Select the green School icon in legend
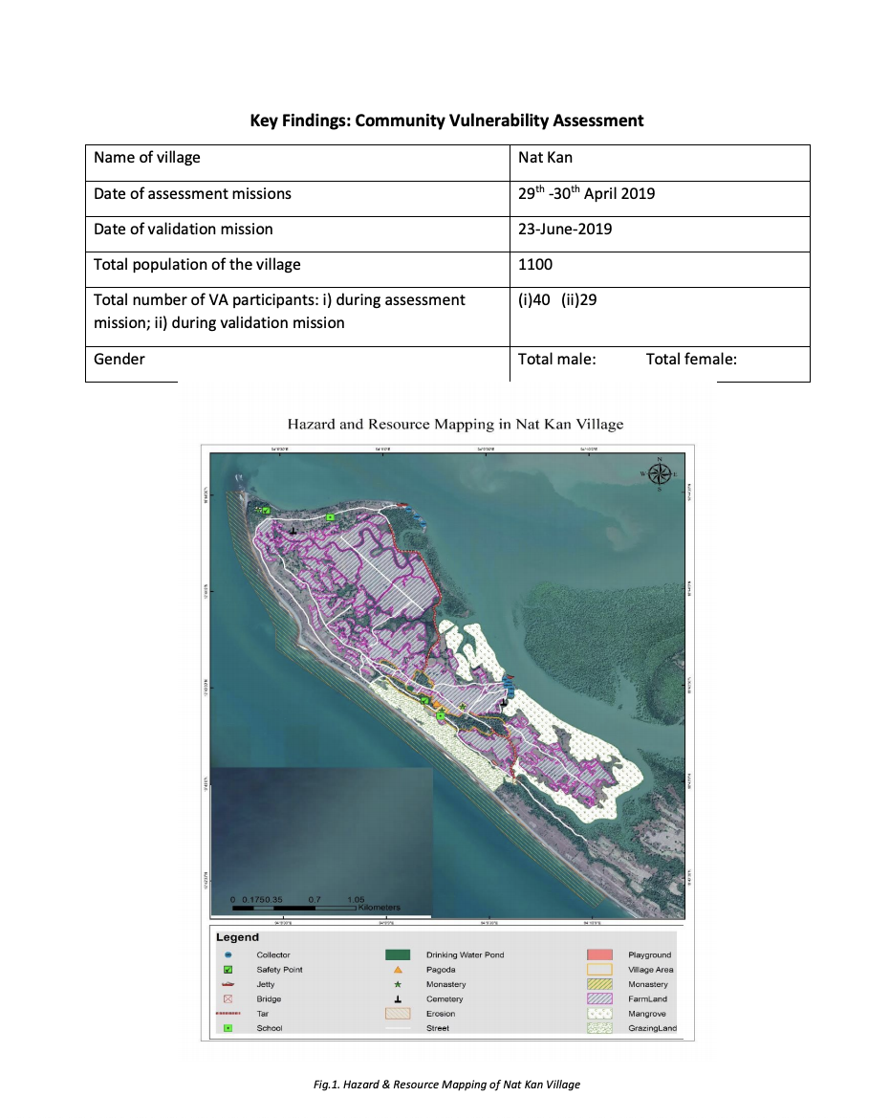 (228, 1028)
